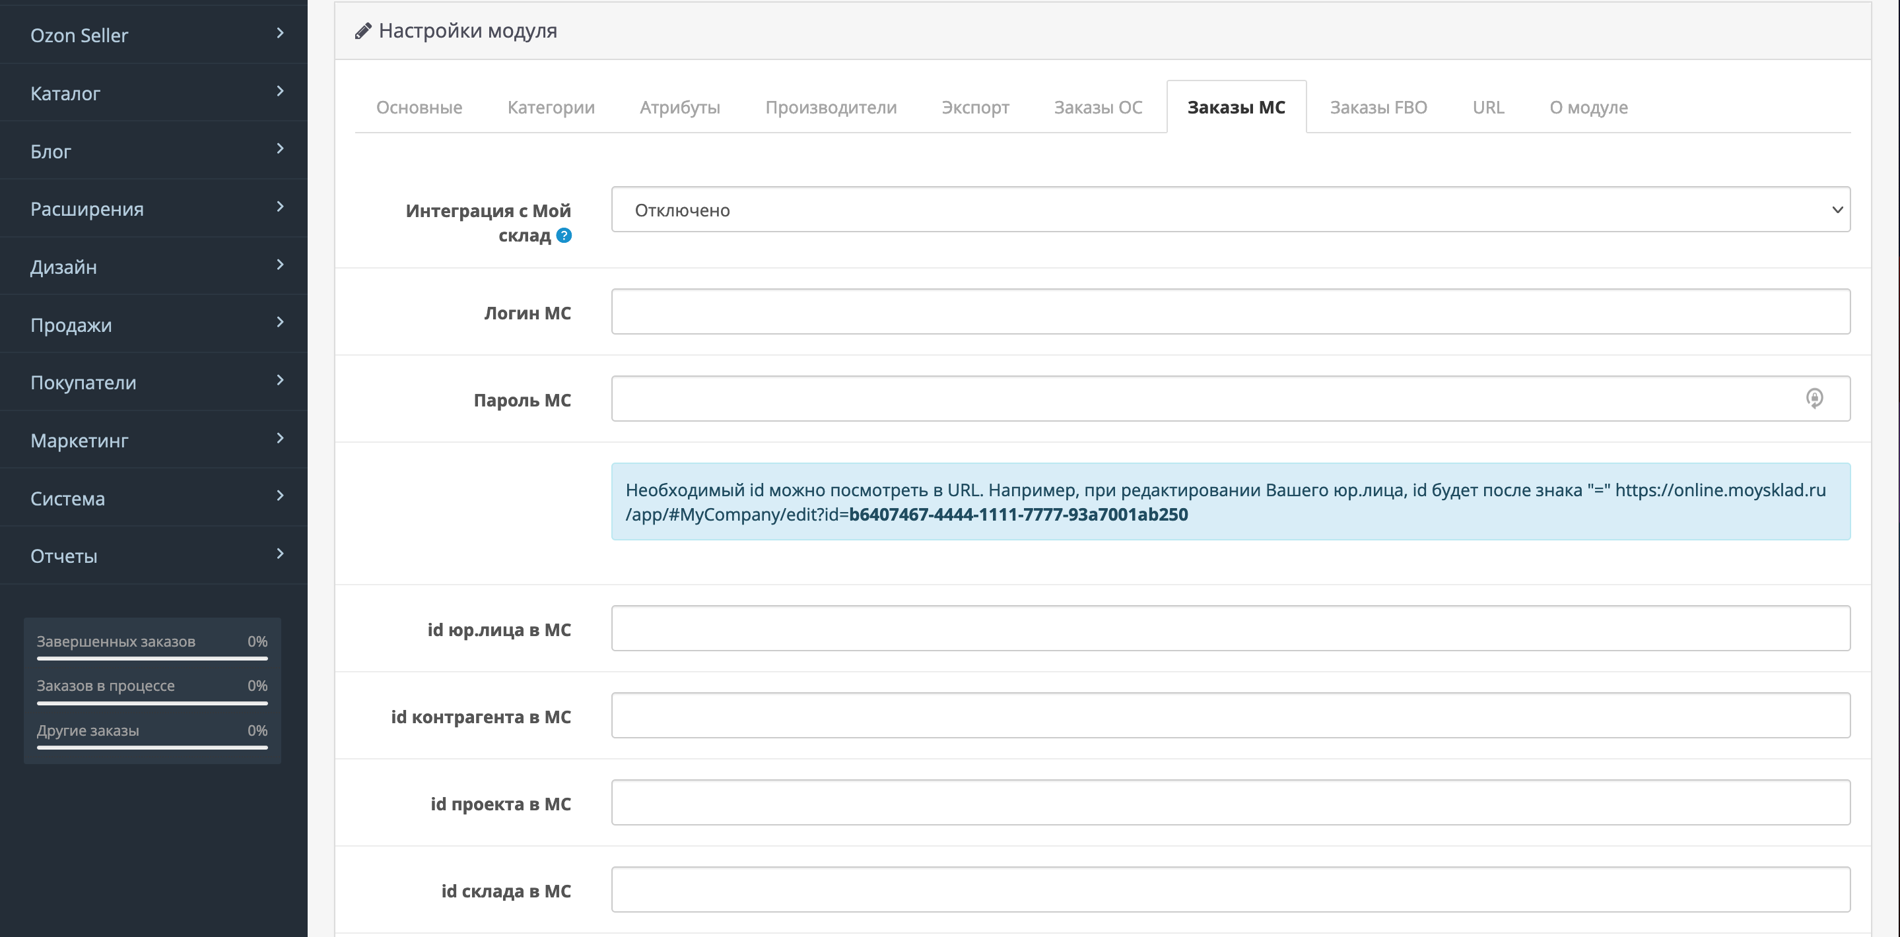
Task: Click the Каталог sidebar label
Action: (65, 94)
